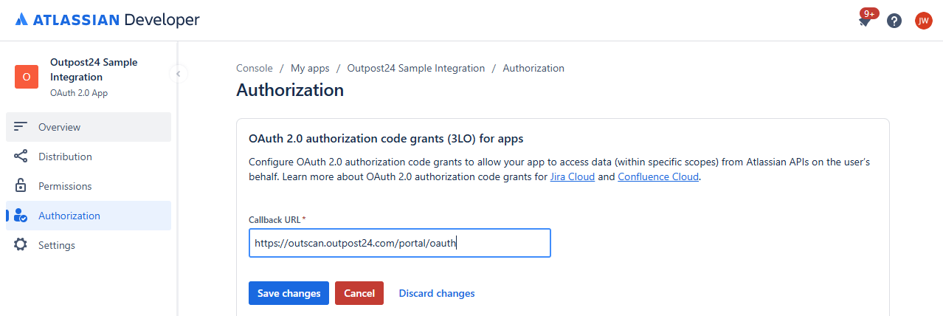Click the Settings gear icon

(x=21, y=245)
